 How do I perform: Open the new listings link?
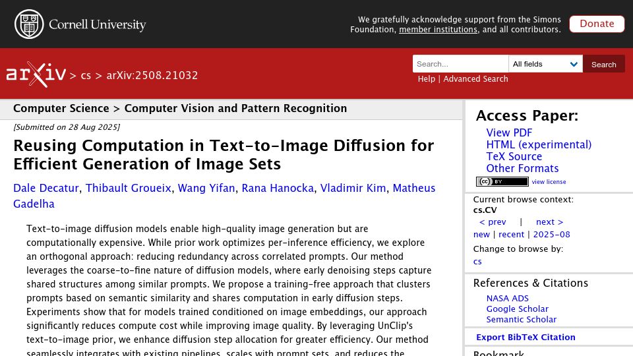click(x=481, y=235)
